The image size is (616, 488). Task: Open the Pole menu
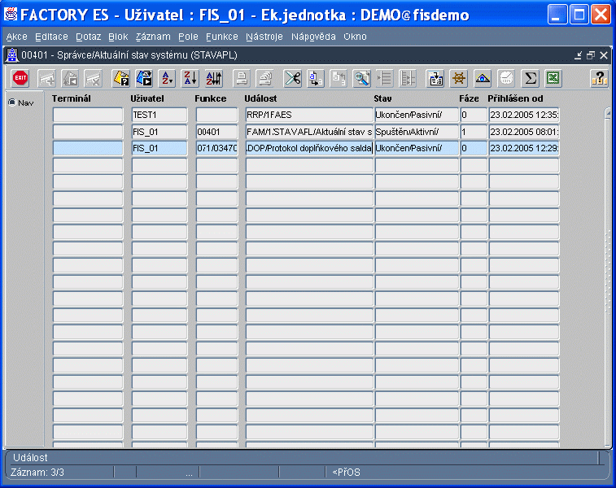pyautogui.click(x=188, y=37)
